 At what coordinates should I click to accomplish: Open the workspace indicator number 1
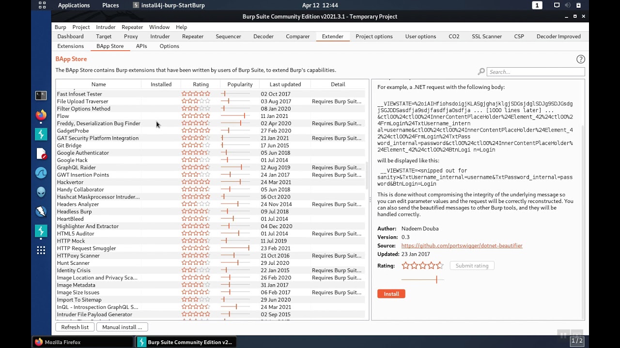[537, 5]
